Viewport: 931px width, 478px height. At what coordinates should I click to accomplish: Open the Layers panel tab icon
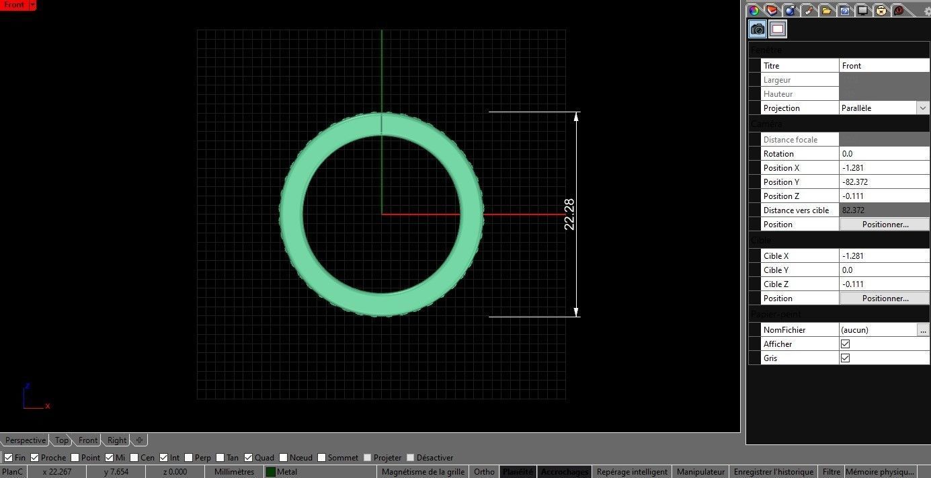click(772, 10)
